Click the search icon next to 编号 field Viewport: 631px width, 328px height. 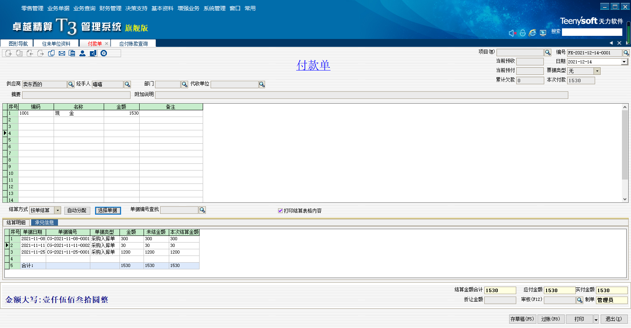coord(626,53)
